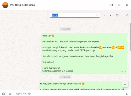Click the search input containing jaki.id

(x=75, y=15)
